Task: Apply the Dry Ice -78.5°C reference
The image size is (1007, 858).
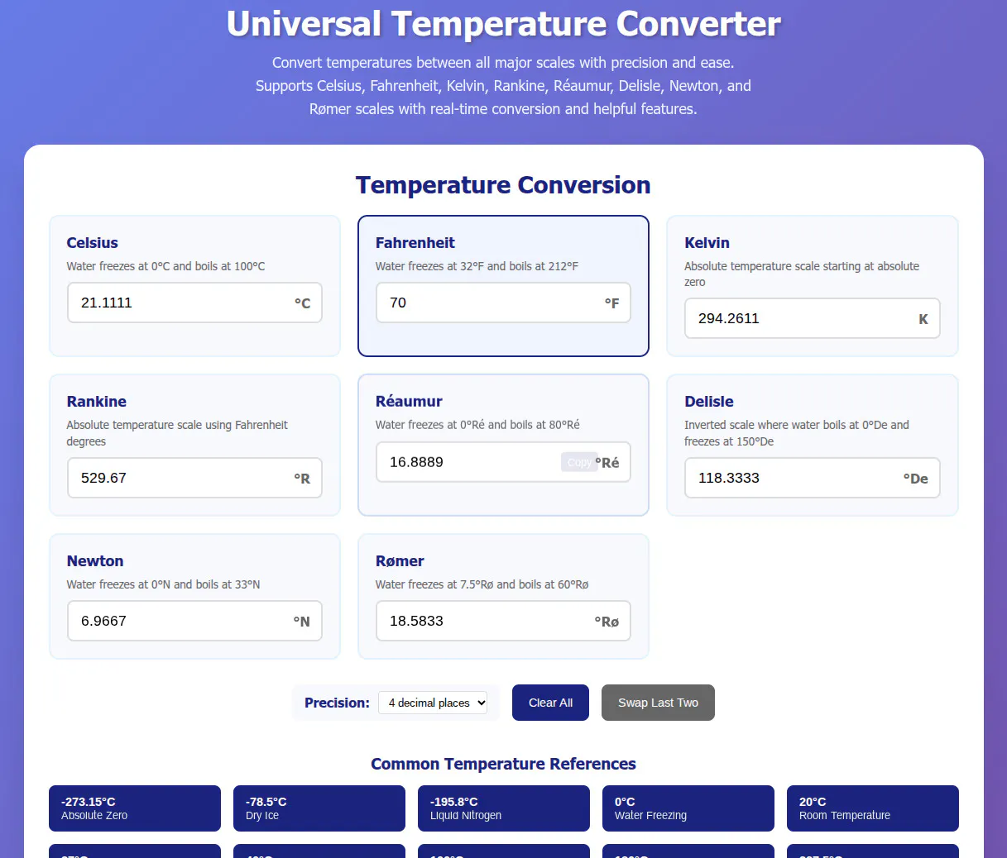Action: (x=319, y=808)
